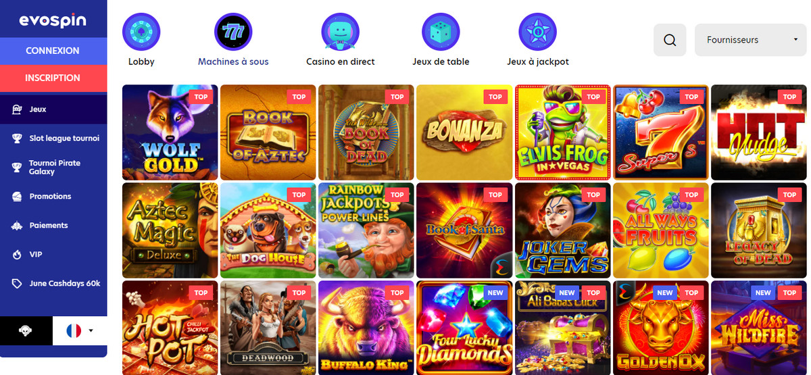Open the Jeux à jackpot star icon
Viewport: 811px width, 375px height.
point(537,32)
